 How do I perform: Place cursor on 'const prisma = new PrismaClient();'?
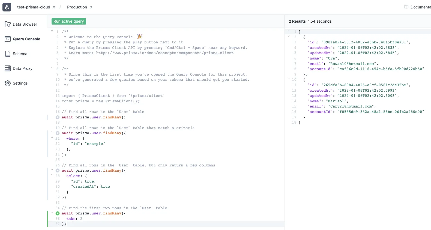(101, 101)
